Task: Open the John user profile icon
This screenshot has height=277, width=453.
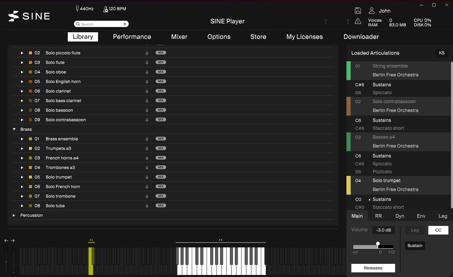Action: 372,11
